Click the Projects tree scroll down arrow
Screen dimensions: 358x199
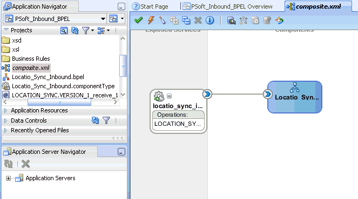click(123, 94)
